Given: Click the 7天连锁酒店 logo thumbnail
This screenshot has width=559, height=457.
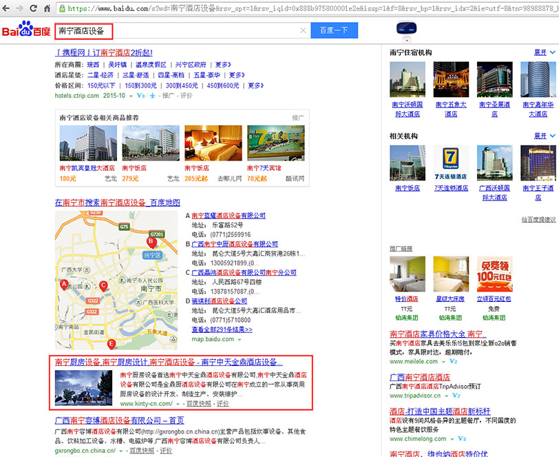Looking at the screenshot, I should [451, 163].
